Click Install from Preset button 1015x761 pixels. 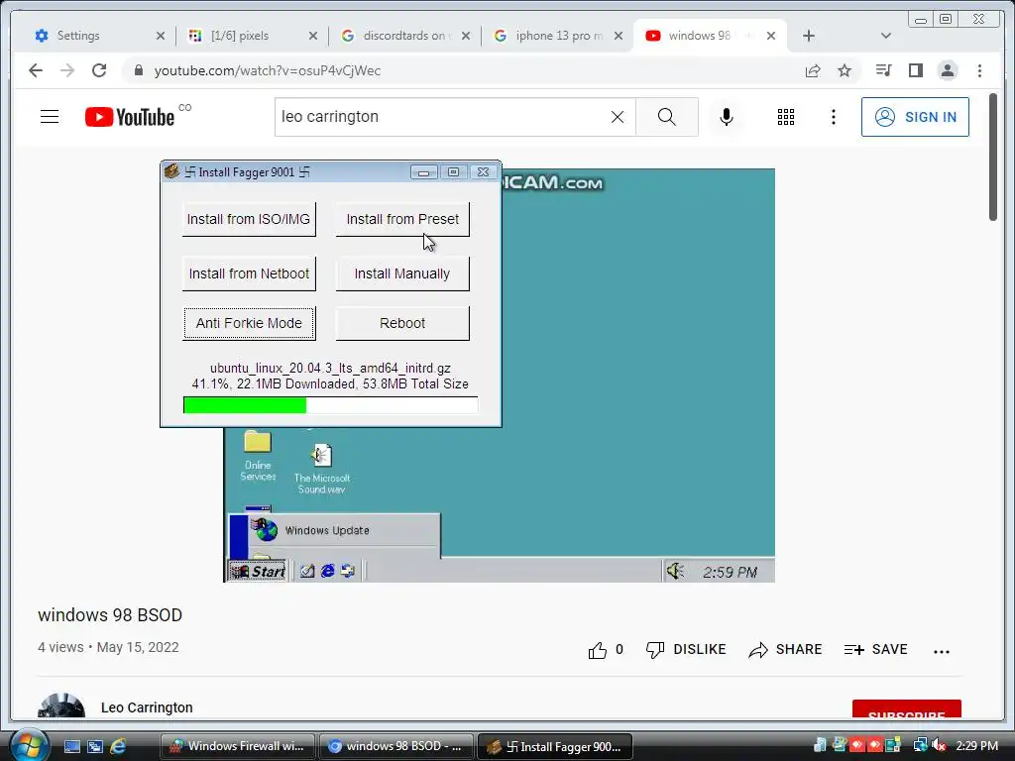click(402, 219)
